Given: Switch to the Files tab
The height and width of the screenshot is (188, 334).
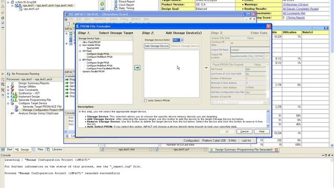Looking at the screenshot, I should [x=38, y=150].
